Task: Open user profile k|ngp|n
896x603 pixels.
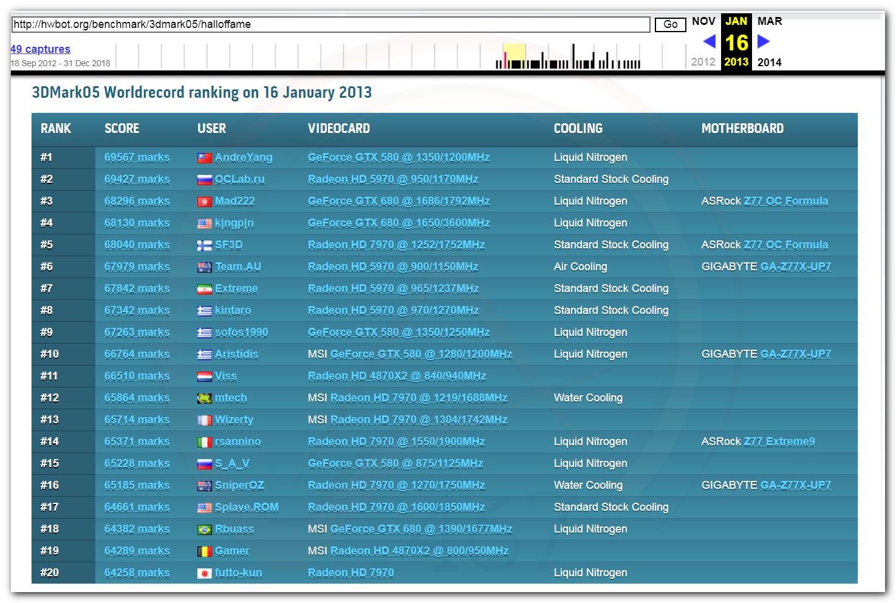Action: coord(234,223)
